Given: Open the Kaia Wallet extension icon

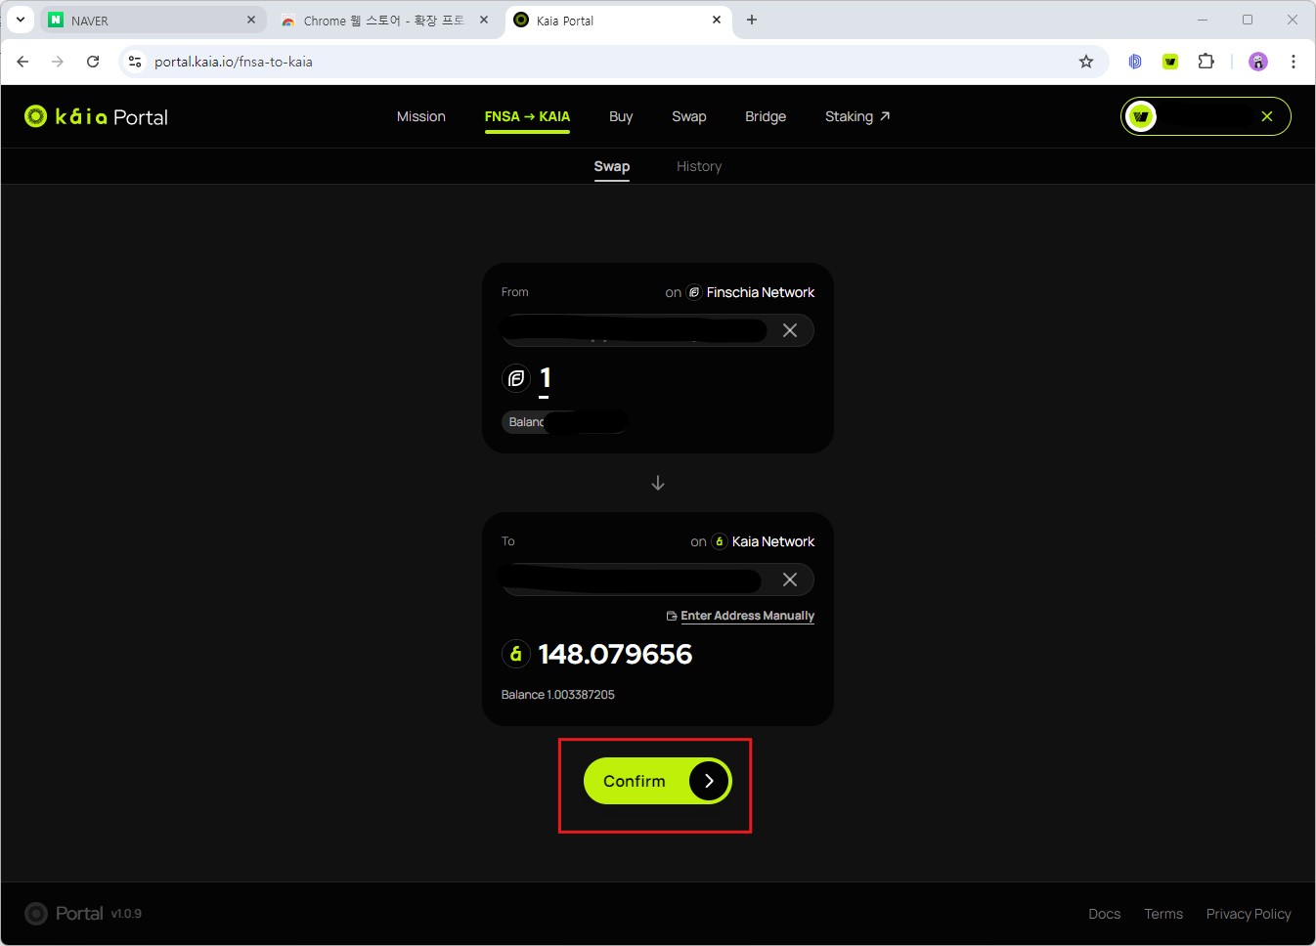Looking at the screenshot, I should click(x=1170, y=62).
